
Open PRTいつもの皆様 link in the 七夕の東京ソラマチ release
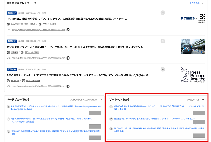coord(32,52)
